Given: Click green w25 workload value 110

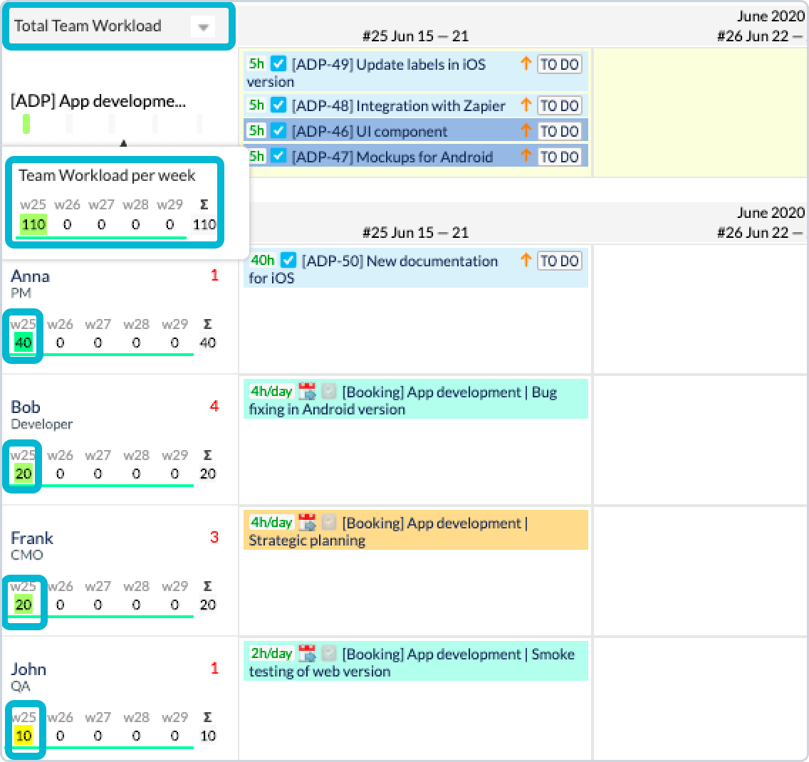Looking at the screenshot, I should coord(33,224).
